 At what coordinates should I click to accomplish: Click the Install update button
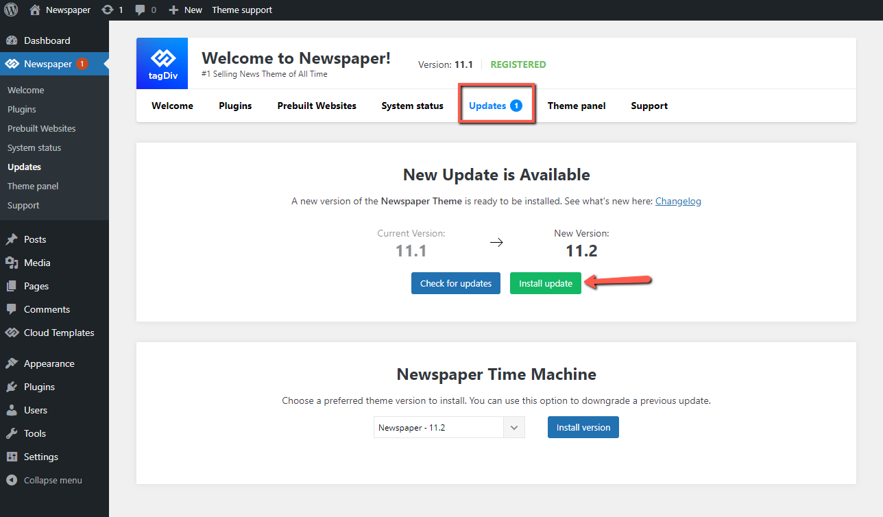546,283
